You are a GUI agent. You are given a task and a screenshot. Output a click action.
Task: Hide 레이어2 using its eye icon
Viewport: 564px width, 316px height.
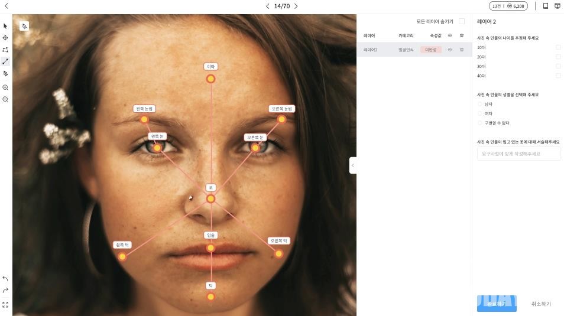[450, 50]
